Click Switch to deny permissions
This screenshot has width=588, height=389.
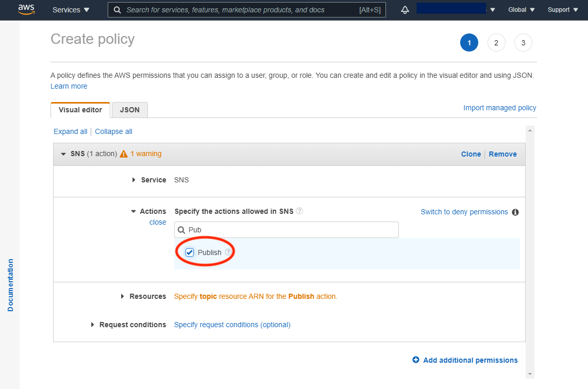(x=464, y=212)
